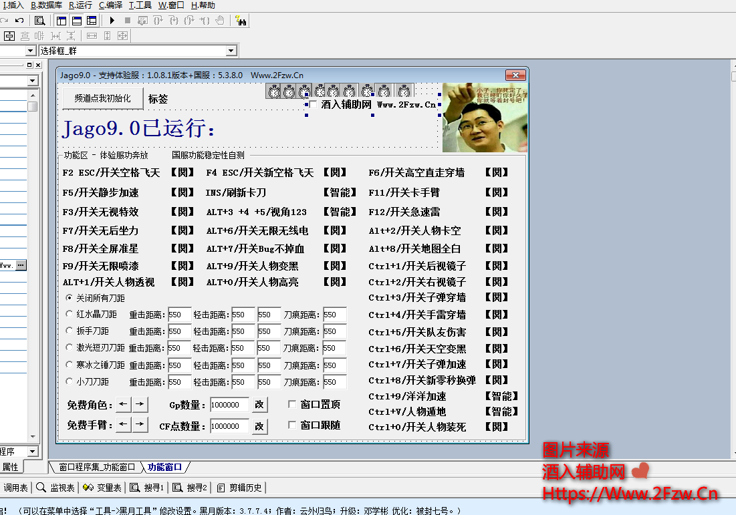Switch to 窗口程序集_功能窗口 tab
736x515 pixels.
point(96,467)
